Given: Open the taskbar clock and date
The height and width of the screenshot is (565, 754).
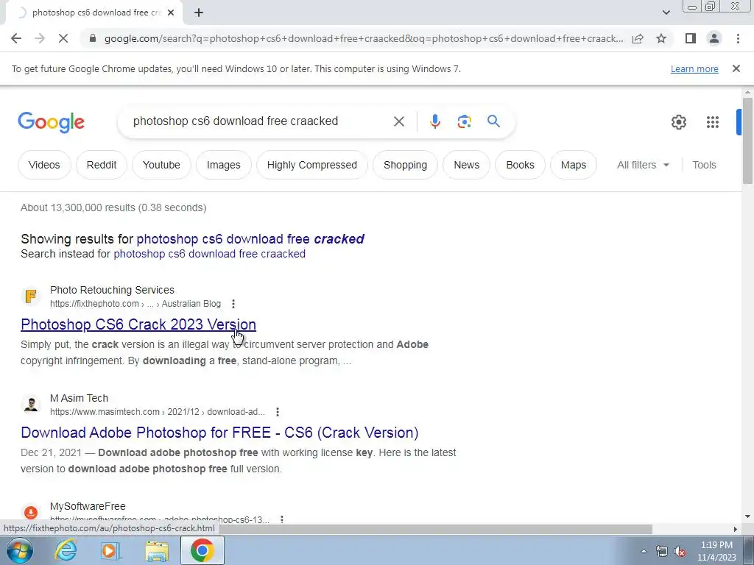Looking at the screenshot, I should pos(716,551).
